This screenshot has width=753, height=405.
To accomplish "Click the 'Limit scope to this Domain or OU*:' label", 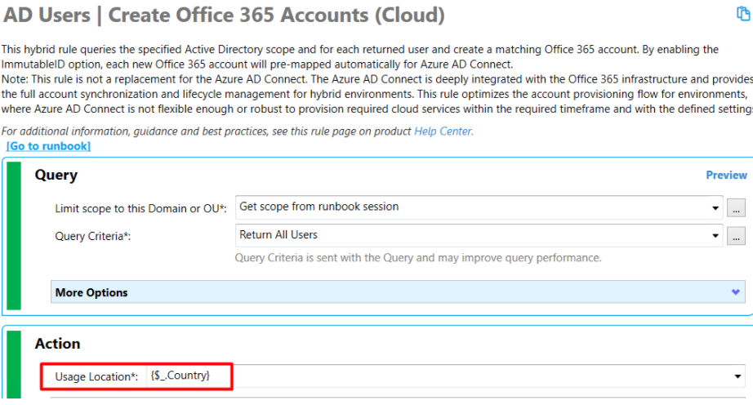I will [x=140, y=209].
